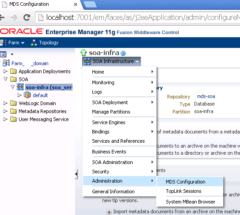Choose TopLink Sessions from submenu

pos(190,191)
